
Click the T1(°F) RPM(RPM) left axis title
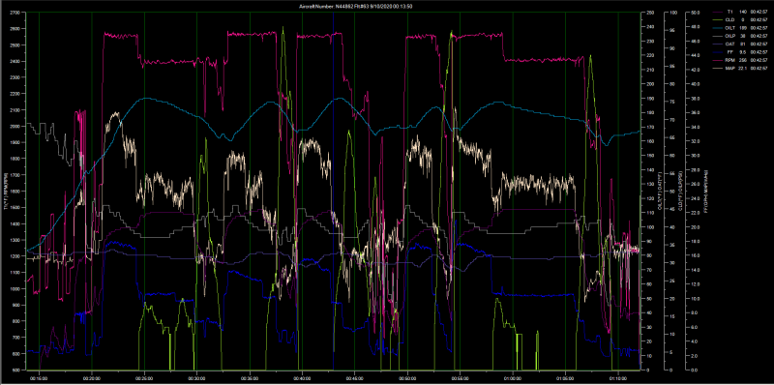(x=5, y=192)
